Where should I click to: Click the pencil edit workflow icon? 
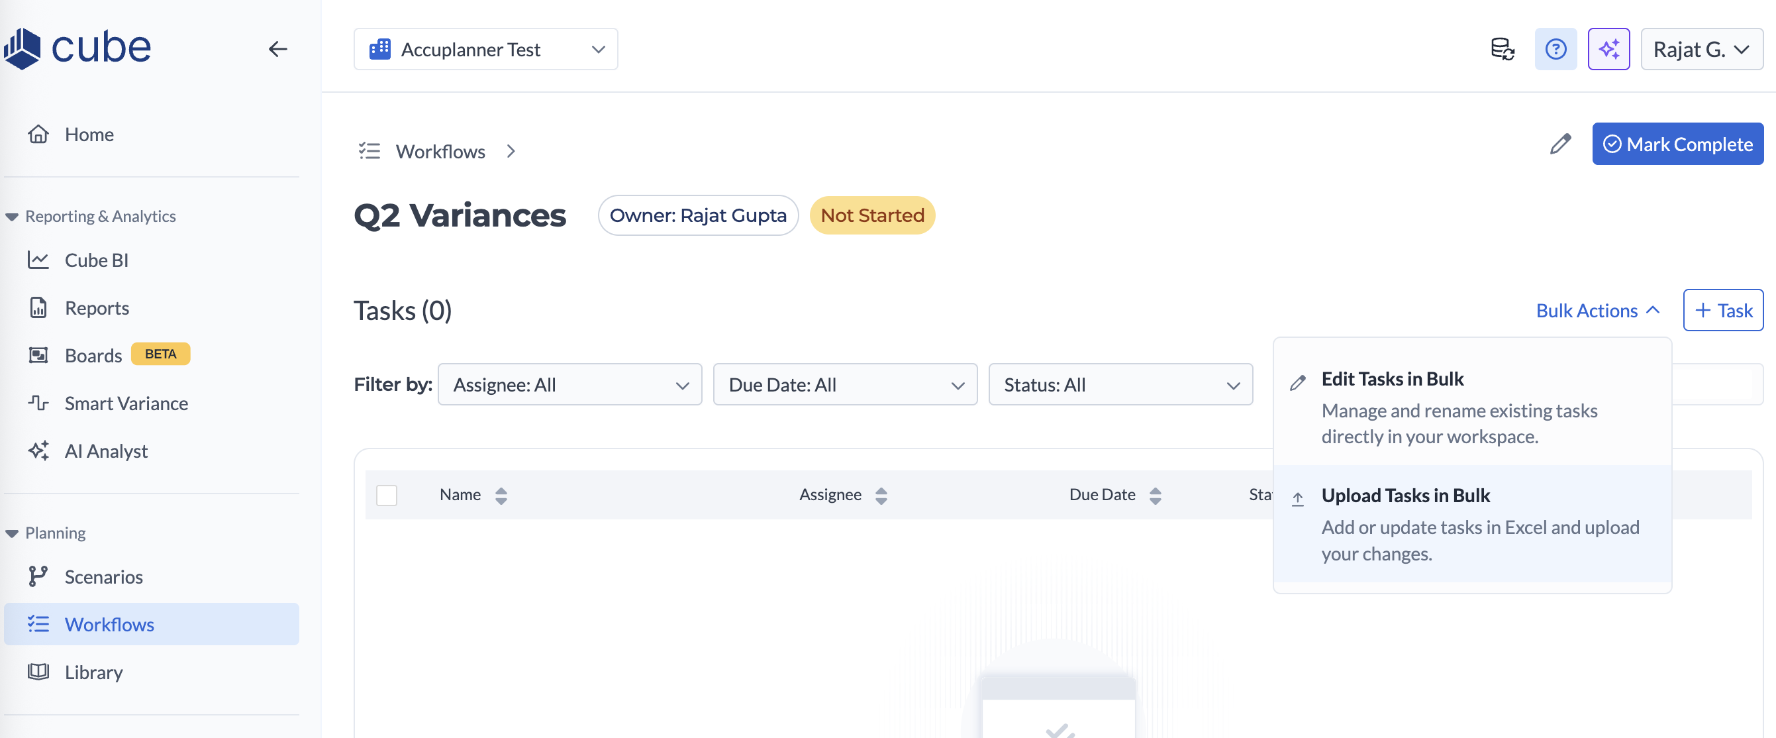point(1559,144)
